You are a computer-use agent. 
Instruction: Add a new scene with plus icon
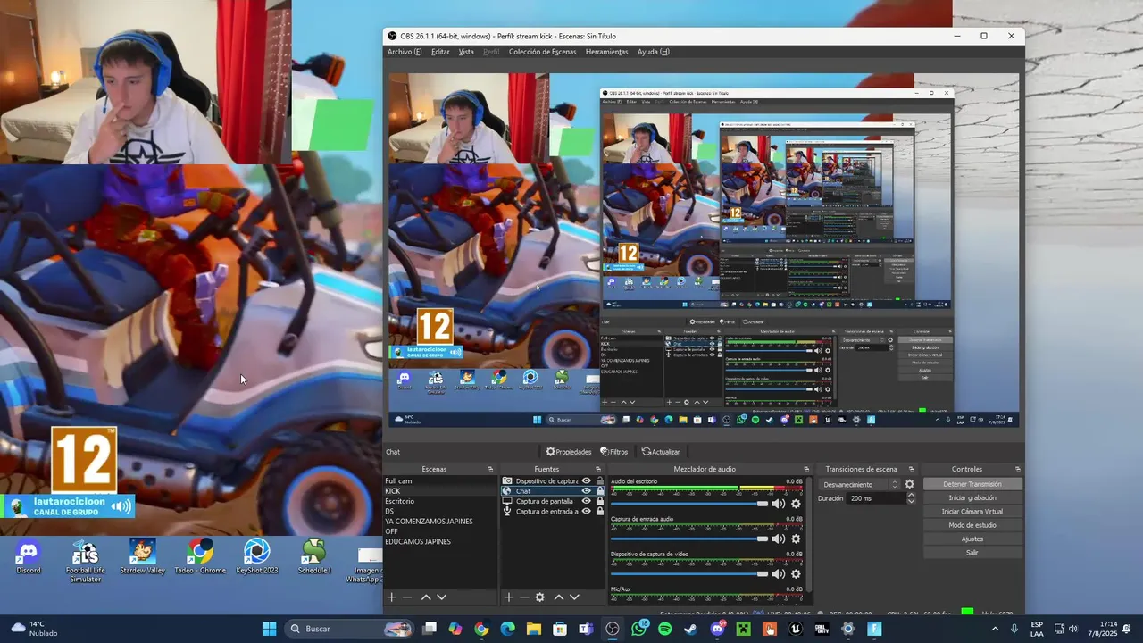[x=391, y=597]
